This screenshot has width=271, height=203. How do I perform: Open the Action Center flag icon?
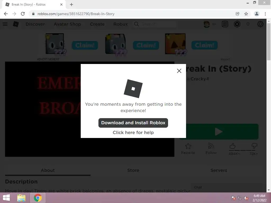click(x=233, y=198)
